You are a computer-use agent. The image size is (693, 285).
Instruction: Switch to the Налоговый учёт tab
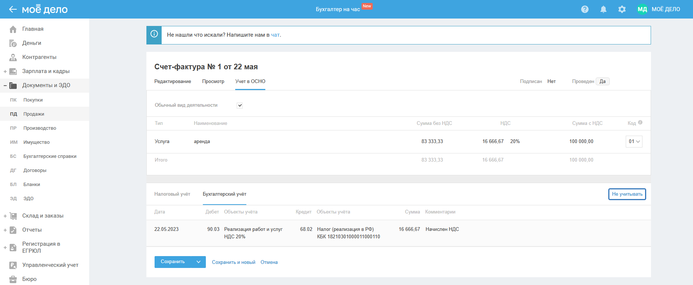click(172, 194)
